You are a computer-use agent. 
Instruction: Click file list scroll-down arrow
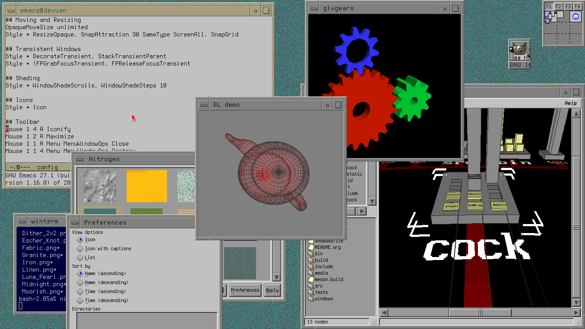click(x=372, y=201)
